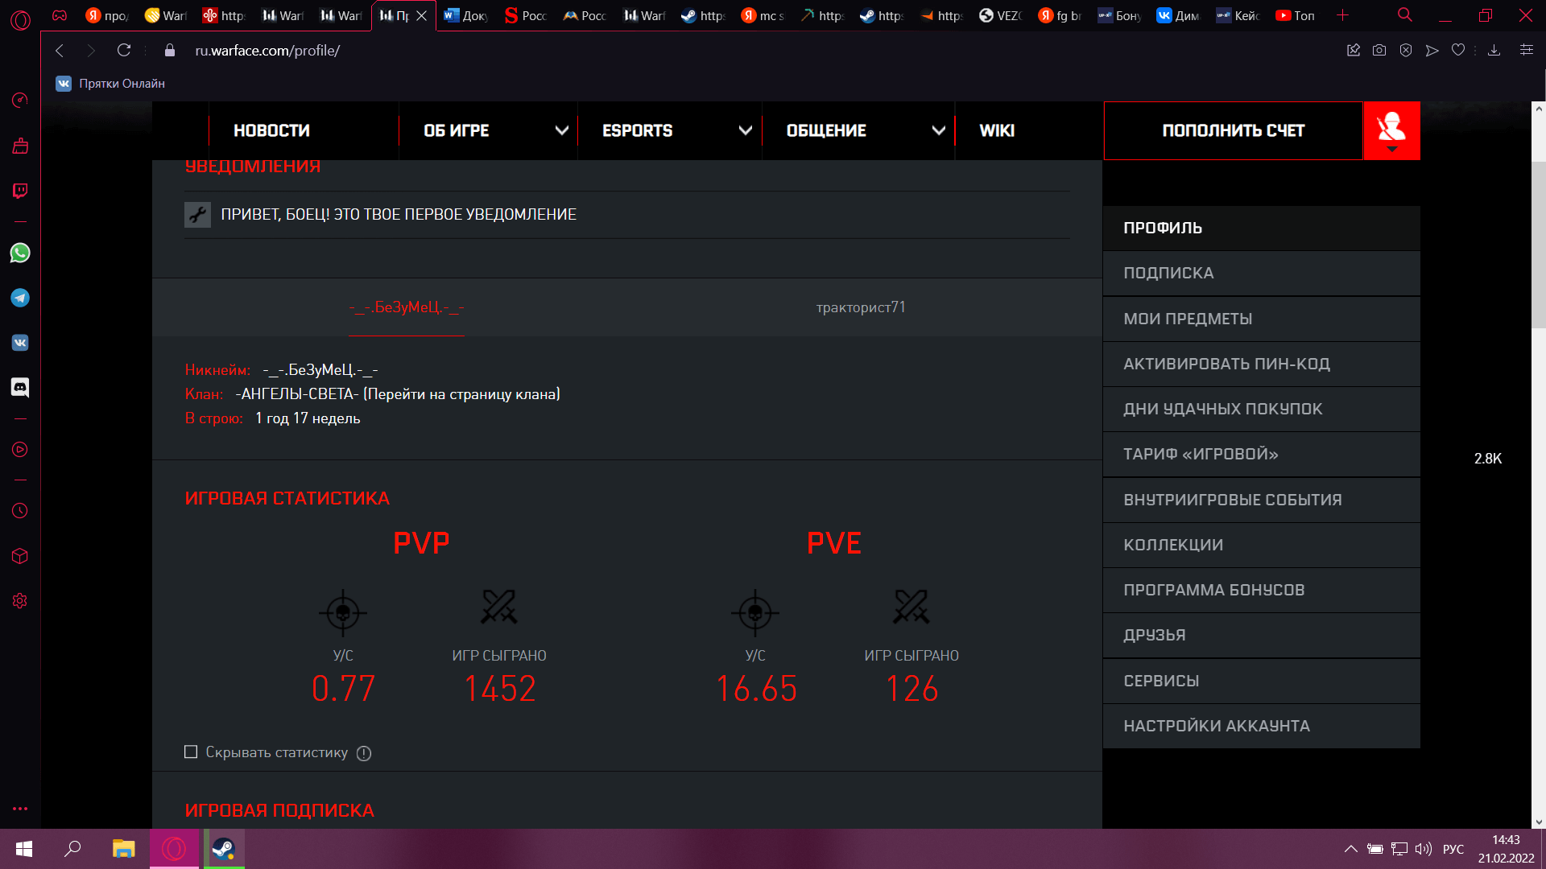Open НАСТРОЙКИ АККАУНТА in the sidebar

[x=1261, y=727]
